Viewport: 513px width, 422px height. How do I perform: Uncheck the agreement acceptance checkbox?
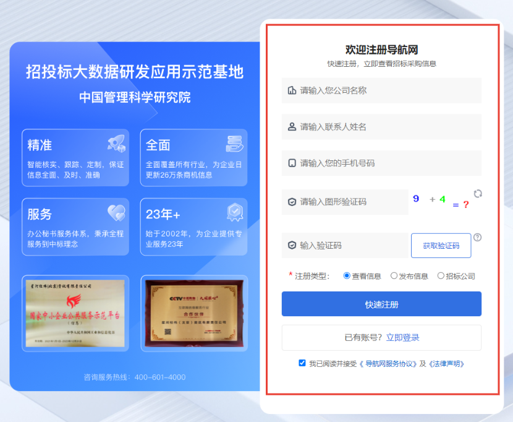pos(302,363)
